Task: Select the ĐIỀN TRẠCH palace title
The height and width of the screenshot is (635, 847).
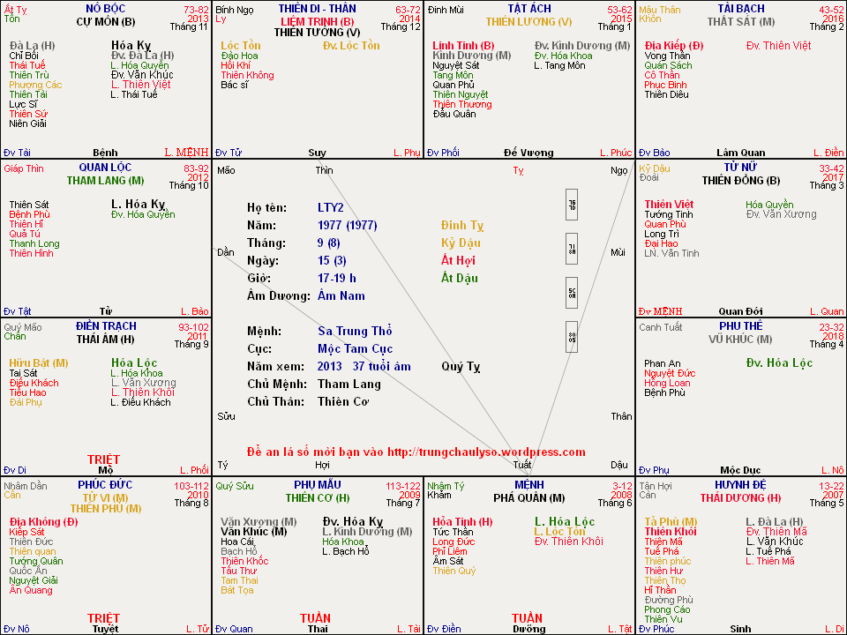Action: coord(105,326)
